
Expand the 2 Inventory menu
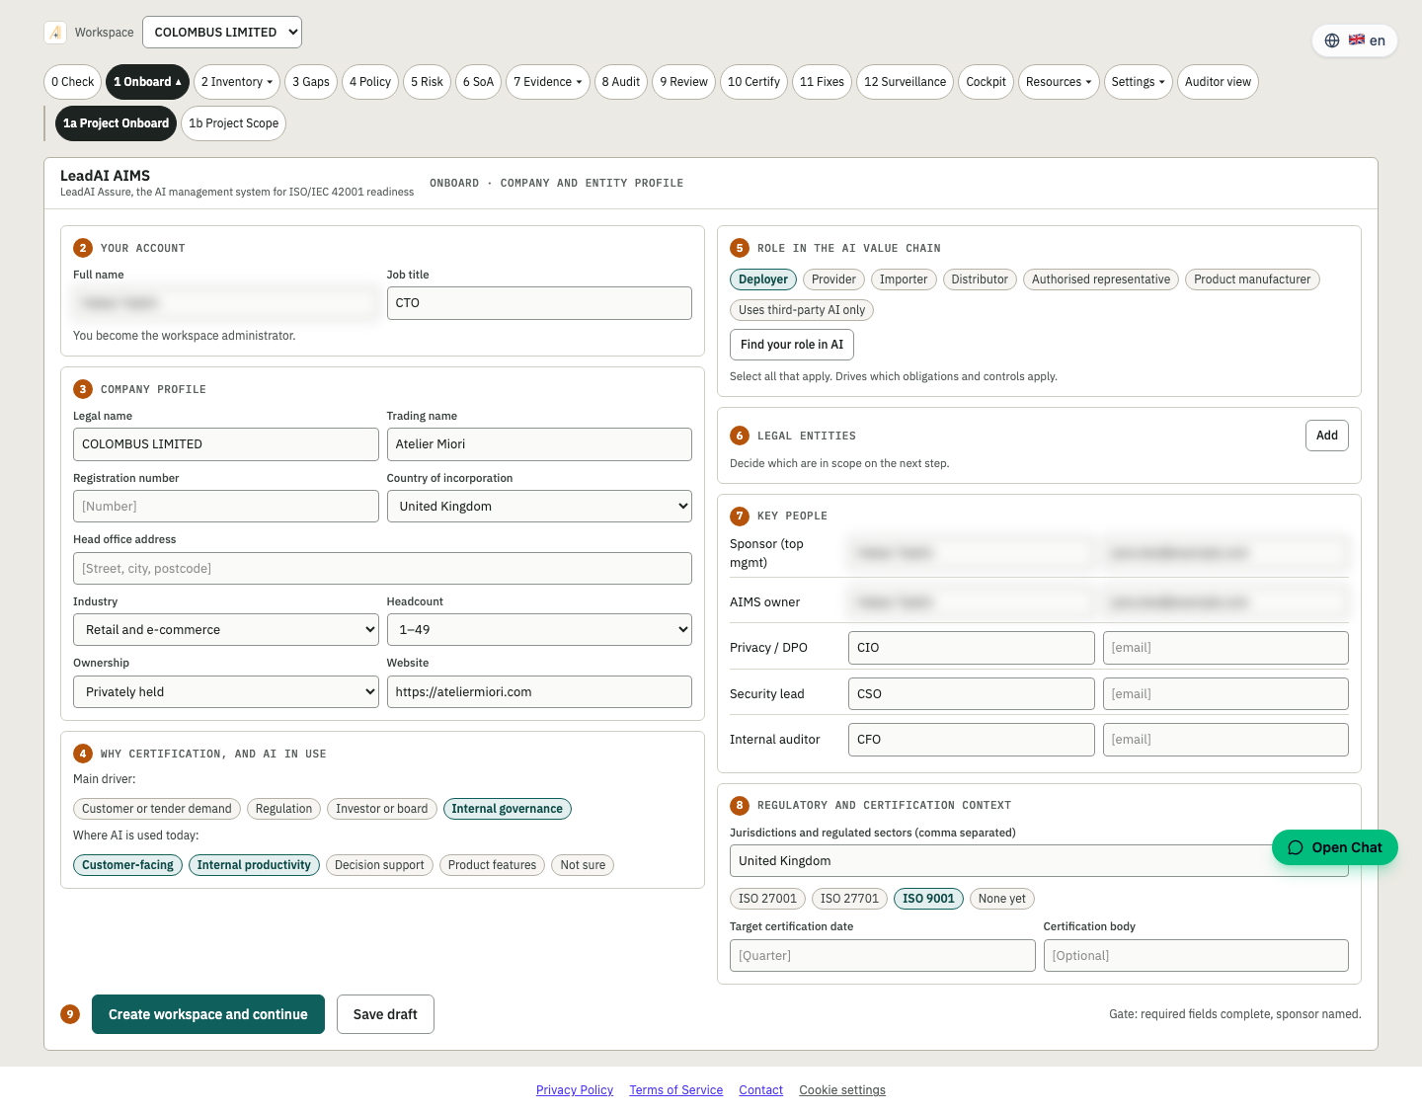pyautogui.click(x=237, y=82)
